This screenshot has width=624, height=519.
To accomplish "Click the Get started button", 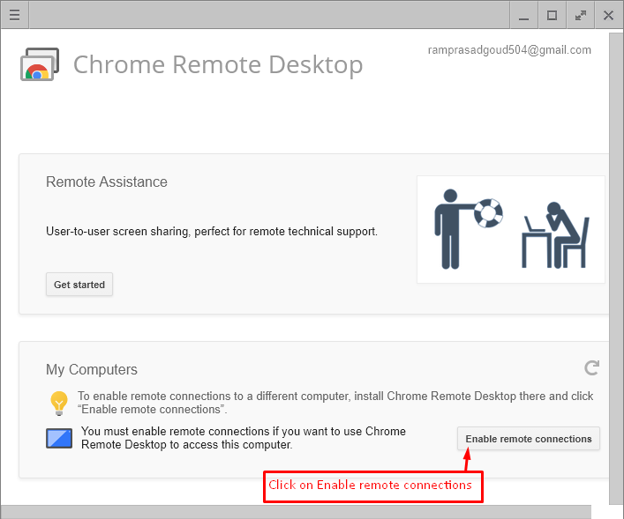I will point(79,285).
